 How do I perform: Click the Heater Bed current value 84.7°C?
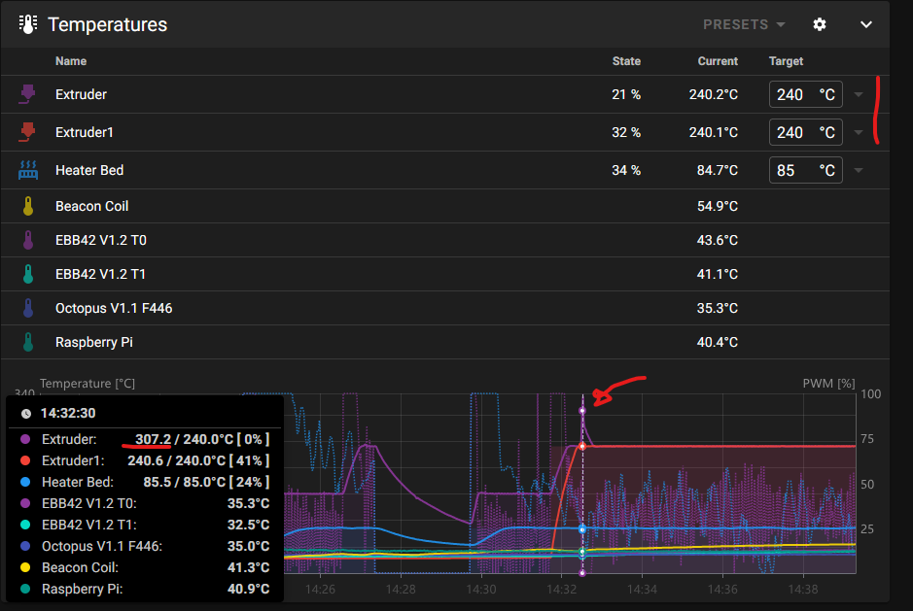pos(718,170)
